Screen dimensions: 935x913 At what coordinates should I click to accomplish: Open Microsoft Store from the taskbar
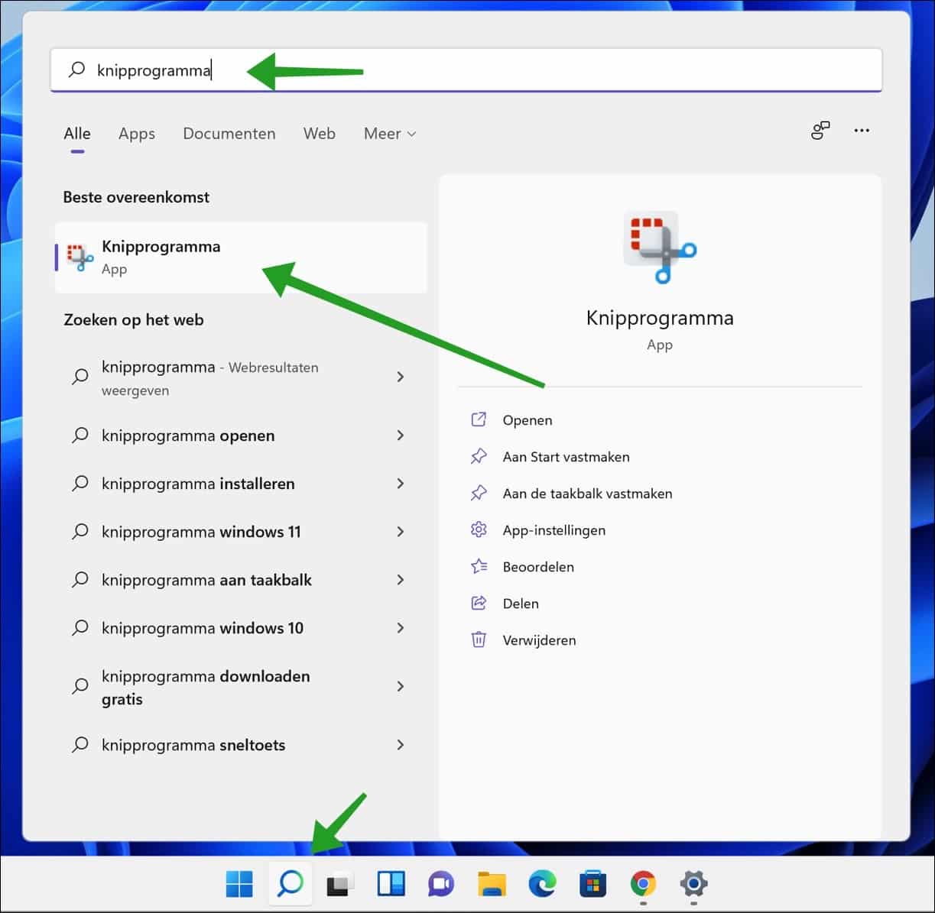(x=593, y=883)
